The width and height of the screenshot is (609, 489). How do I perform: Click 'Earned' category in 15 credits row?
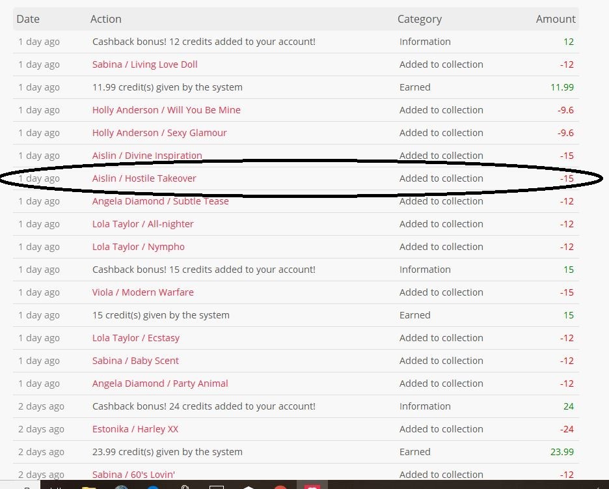pos(415,315)
